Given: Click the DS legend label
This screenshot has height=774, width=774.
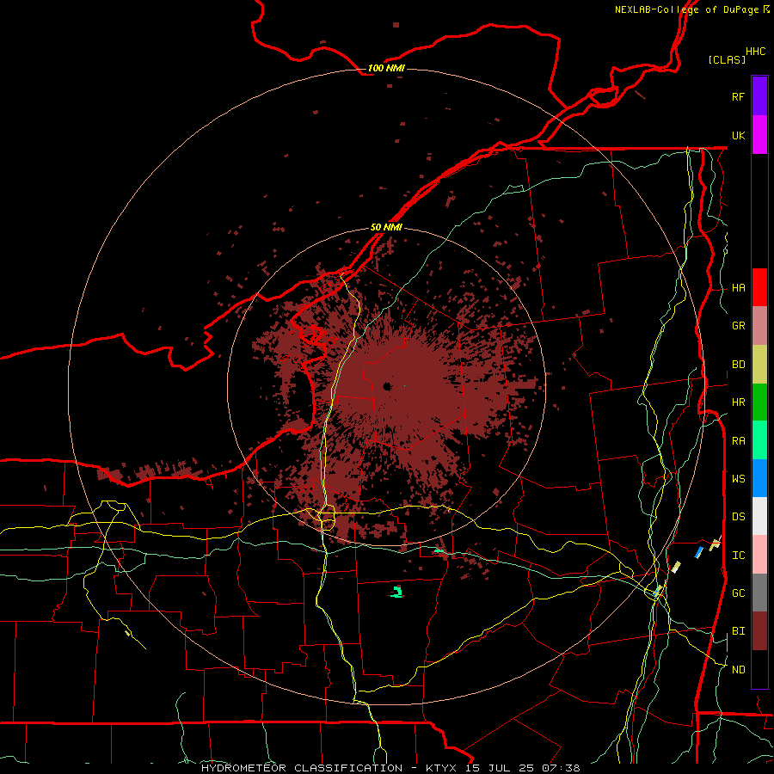Looking at the screenshot, I should [x=739, y=516].
